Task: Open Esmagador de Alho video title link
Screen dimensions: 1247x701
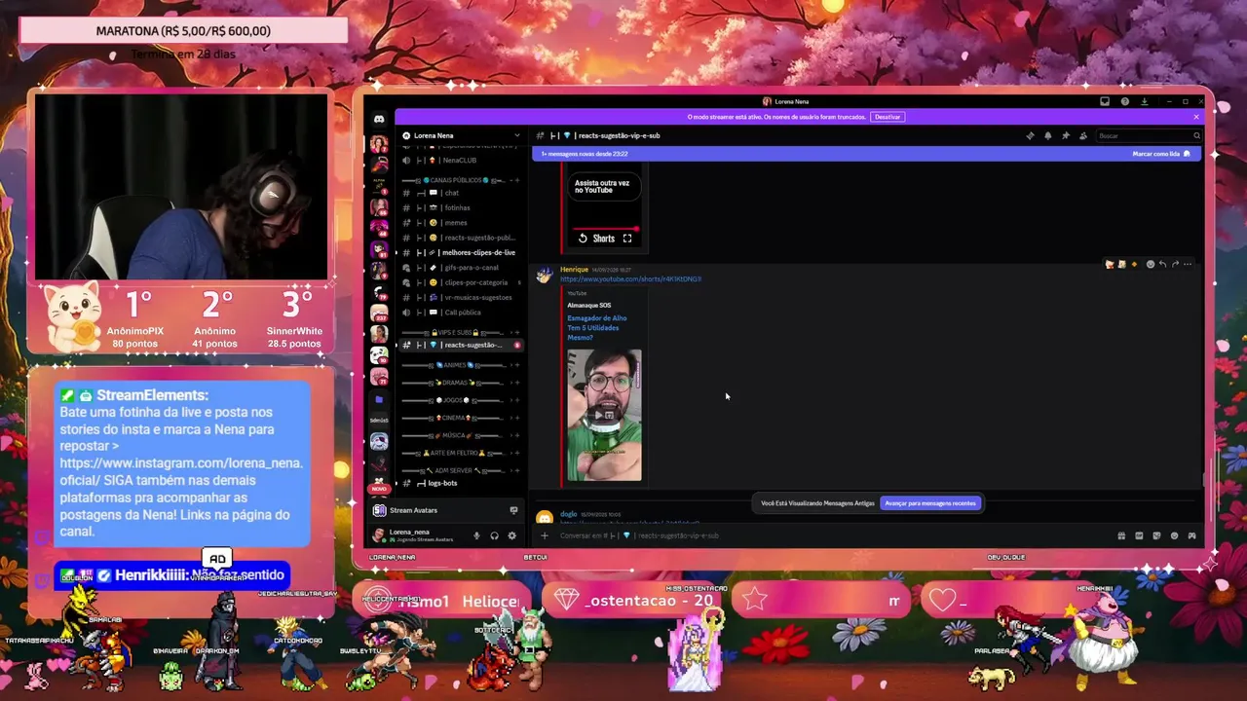Action: point(597,328)
